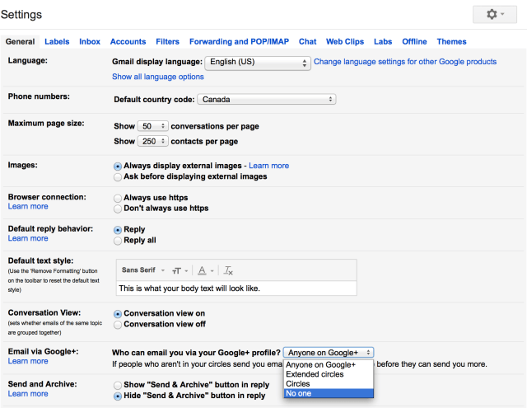Switch to the Labs tab
Viewport: 527px width, 408px height.
pos(383,42)
